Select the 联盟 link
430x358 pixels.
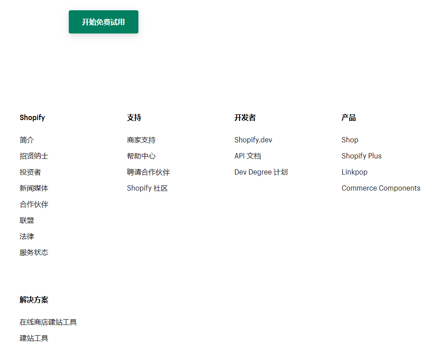pyautogui.click(x=26, y=220)
